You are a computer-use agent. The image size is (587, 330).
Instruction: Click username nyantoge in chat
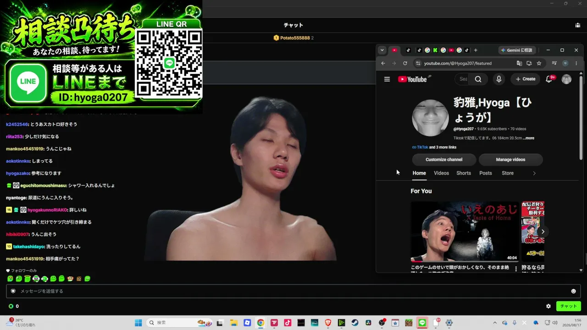coord(16,198)
